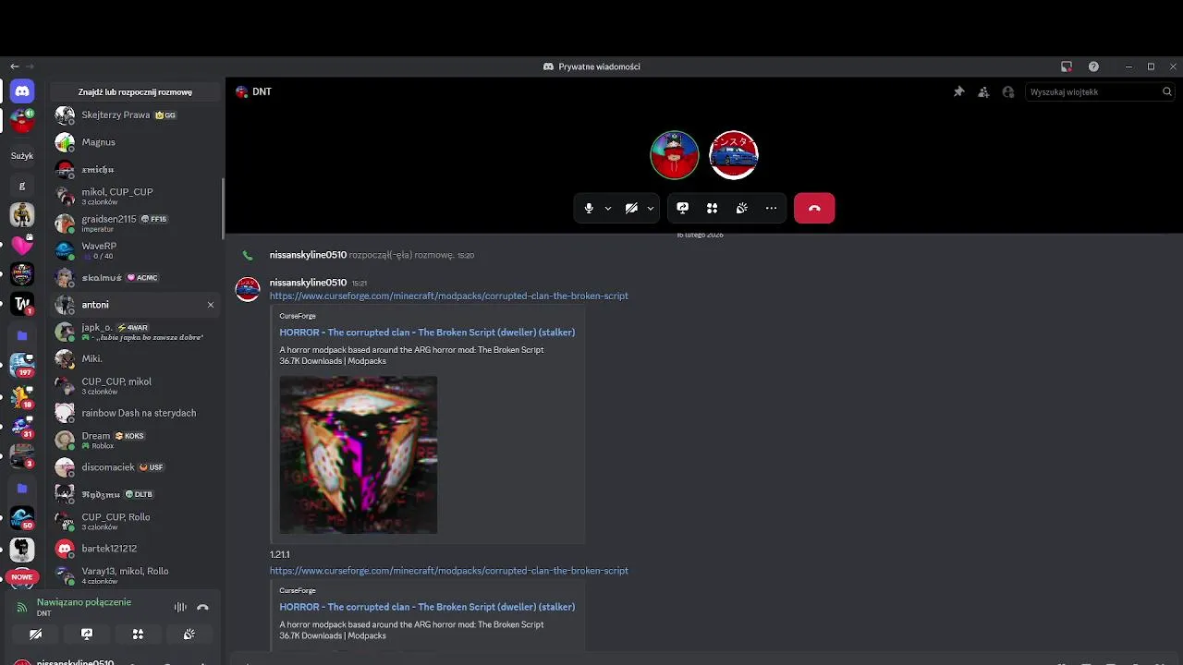Open 'mikol, CUP_CUP' group conversation
The height and width of the screenshot is (665, 1183).
[135, 196]
